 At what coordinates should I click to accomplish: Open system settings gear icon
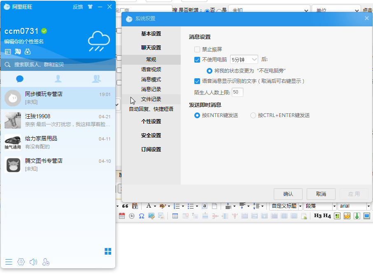21,262
